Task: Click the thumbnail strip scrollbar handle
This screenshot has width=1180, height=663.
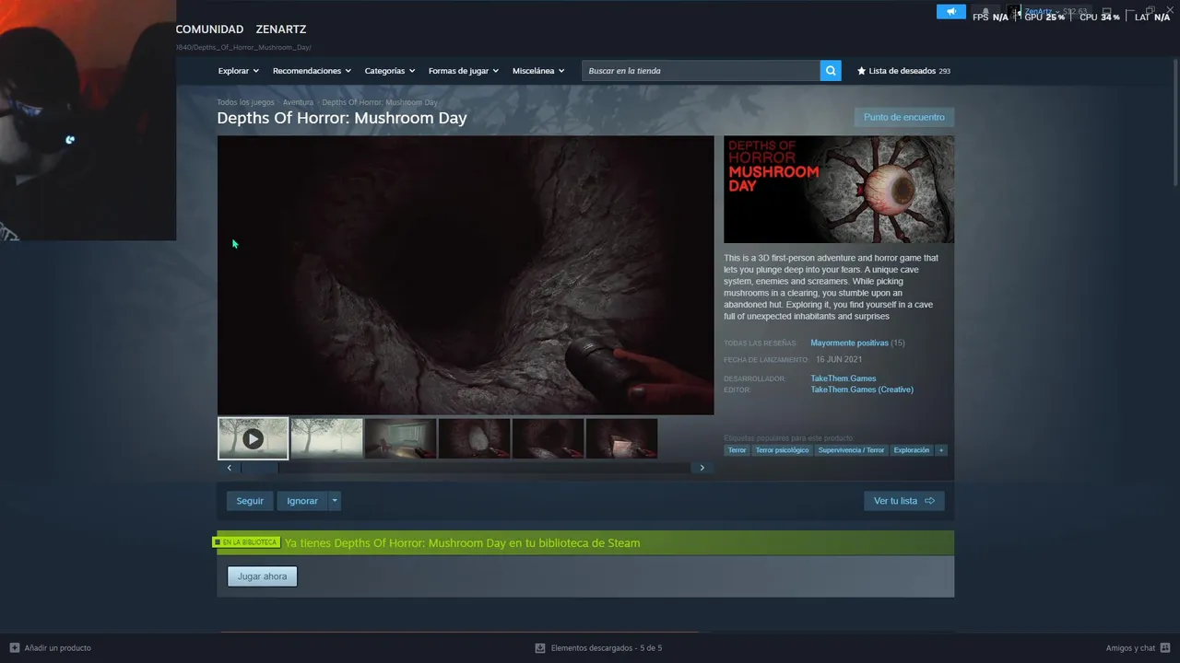Action: 259,468
